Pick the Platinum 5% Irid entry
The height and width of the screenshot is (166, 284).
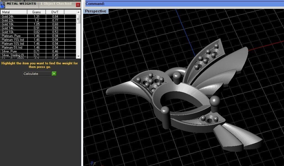click(x=38, y=48)
